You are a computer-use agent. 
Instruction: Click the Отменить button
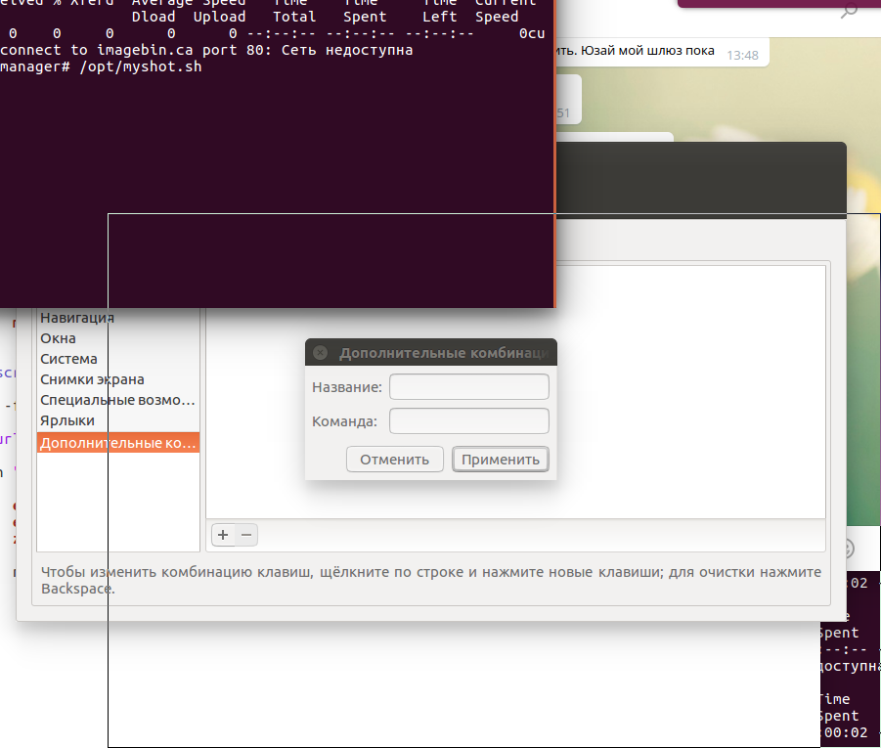click(394, 460)
